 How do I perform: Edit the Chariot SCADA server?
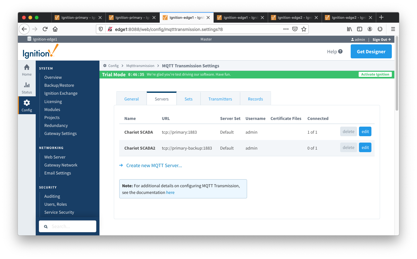coord(365,131)
